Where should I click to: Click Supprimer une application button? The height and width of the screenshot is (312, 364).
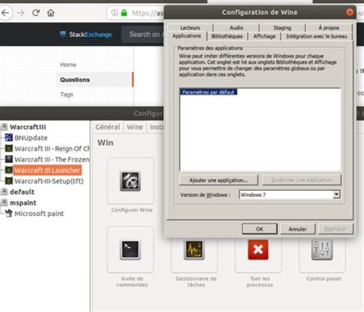coord(301,180)
